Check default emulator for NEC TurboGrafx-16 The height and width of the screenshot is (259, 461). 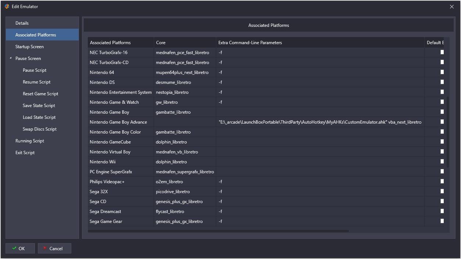click(x=442, y=52)
